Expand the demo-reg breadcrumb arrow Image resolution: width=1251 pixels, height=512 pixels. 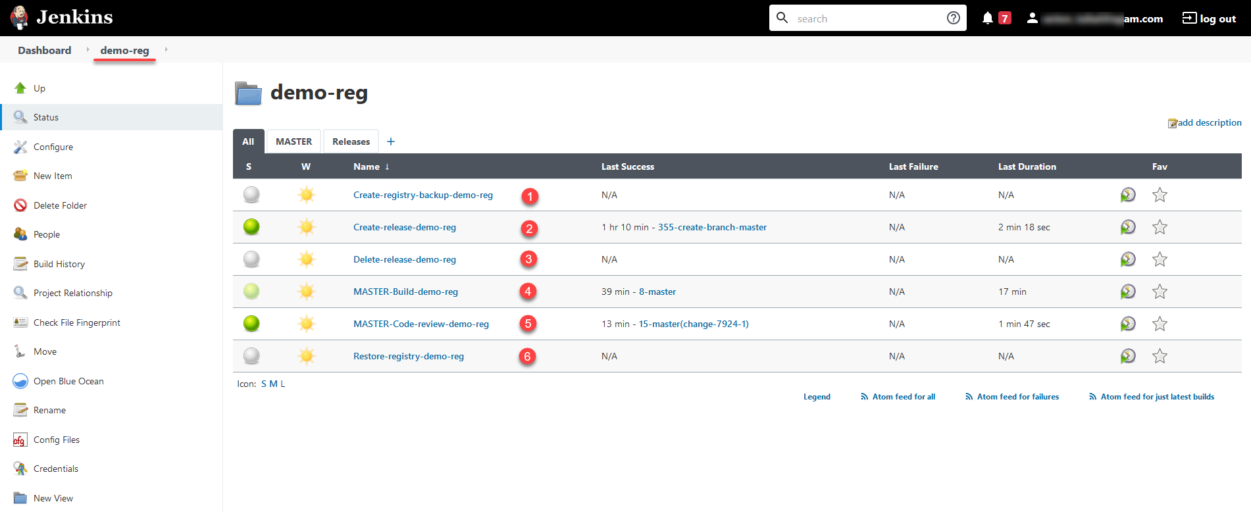pyautogui.click(x=166, y=49)
